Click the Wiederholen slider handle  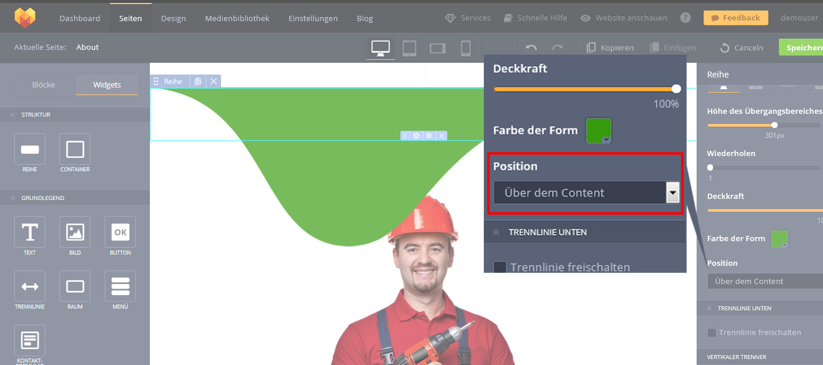click(710, 167)
